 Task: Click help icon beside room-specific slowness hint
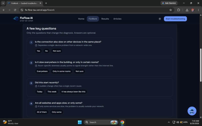pos(36,66)
